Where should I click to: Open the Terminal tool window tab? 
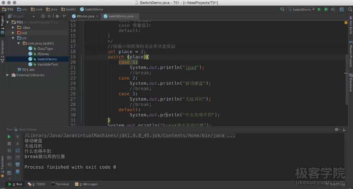pyautogui.click(x=60, y=184)
